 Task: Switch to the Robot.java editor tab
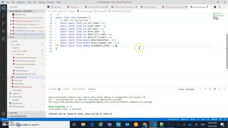(73, 7)
